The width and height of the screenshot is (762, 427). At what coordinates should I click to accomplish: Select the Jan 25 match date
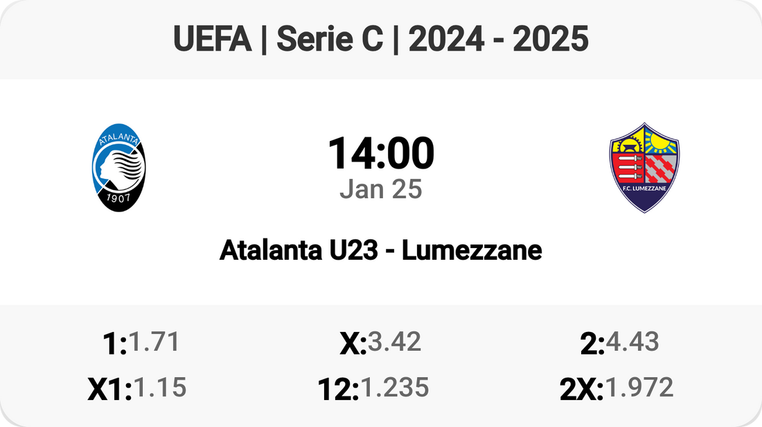(x=381, y=189)
